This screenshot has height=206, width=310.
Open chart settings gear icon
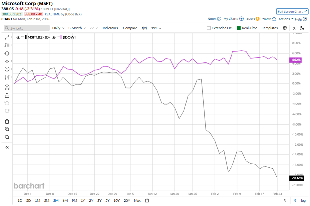click(x=285, y=28)
